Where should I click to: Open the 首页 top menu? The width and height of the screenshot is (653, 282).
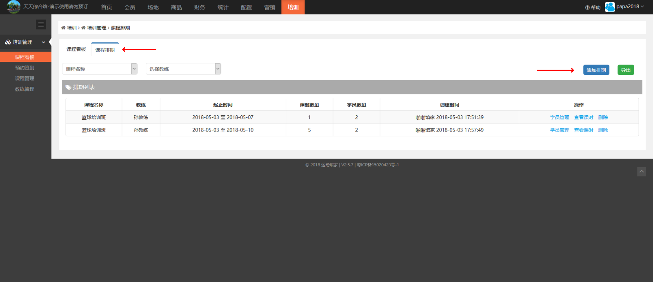click(107, 7)
